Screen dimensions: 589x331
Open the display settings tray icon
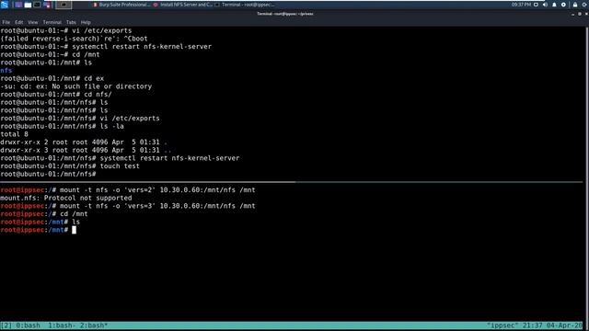[x=536, y=5]
